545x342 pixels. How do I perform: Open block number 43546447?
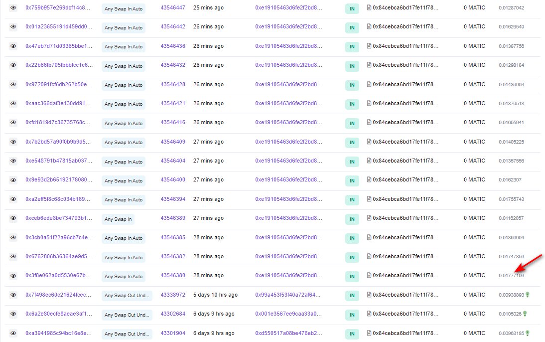pyautogui.click(x=173, y=8)
